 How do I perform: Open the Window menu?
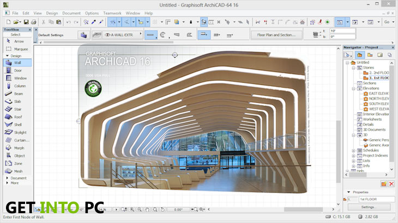pos(132,13)
